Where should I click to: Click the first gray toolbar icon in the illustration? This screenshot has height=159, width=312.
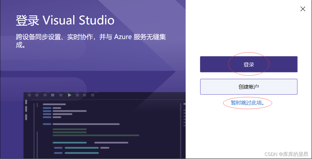click(x=29, y=95)
